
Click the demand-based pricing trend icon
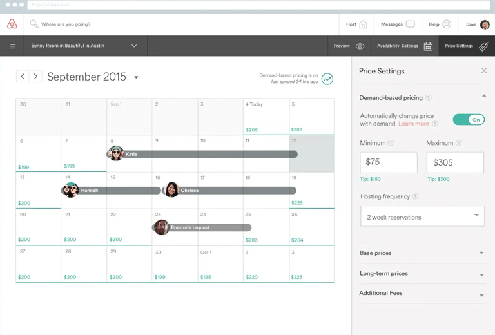click(x=327, y=79)
